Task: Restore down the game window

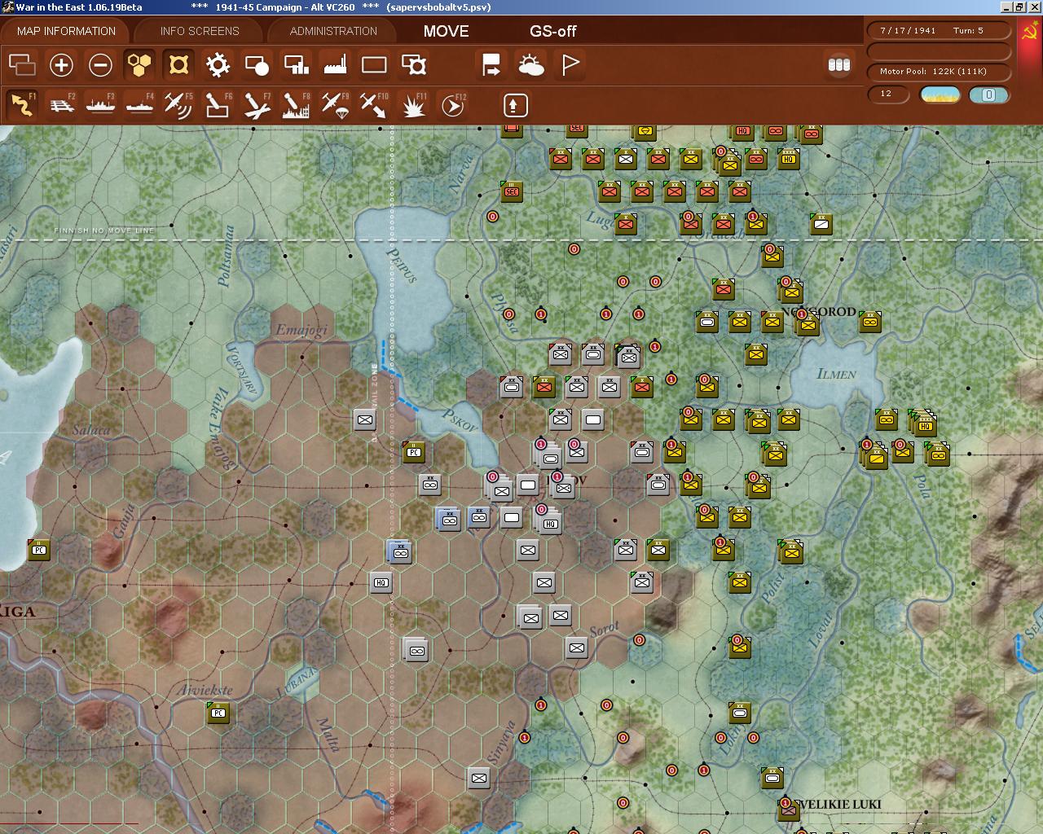Action: pyautogui.click(x=1019, y=7)
